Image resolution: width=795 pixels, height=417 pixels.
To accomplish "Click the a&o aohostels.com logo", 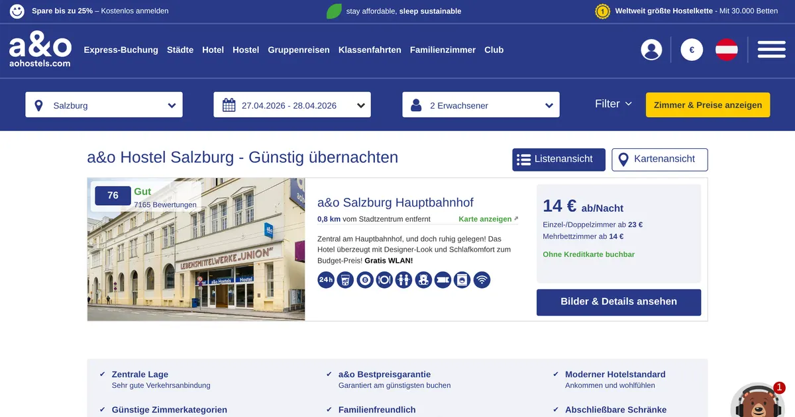I will pyautogui.click(x=40, y=50).
